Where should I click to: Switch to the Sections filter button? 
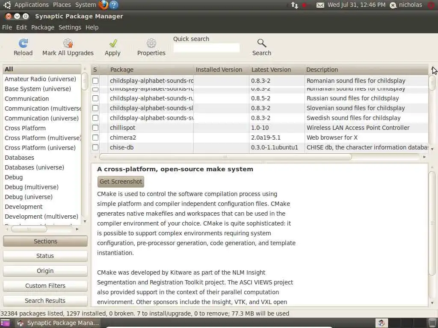pyautogui.click(x=45, y=241)
